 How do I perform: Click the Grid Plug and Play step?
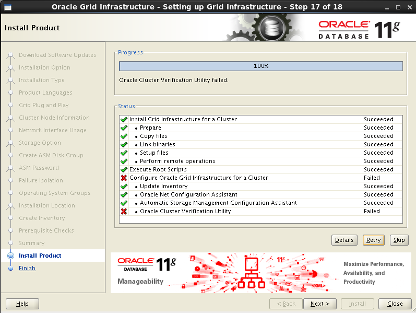(x=44, y=105)
